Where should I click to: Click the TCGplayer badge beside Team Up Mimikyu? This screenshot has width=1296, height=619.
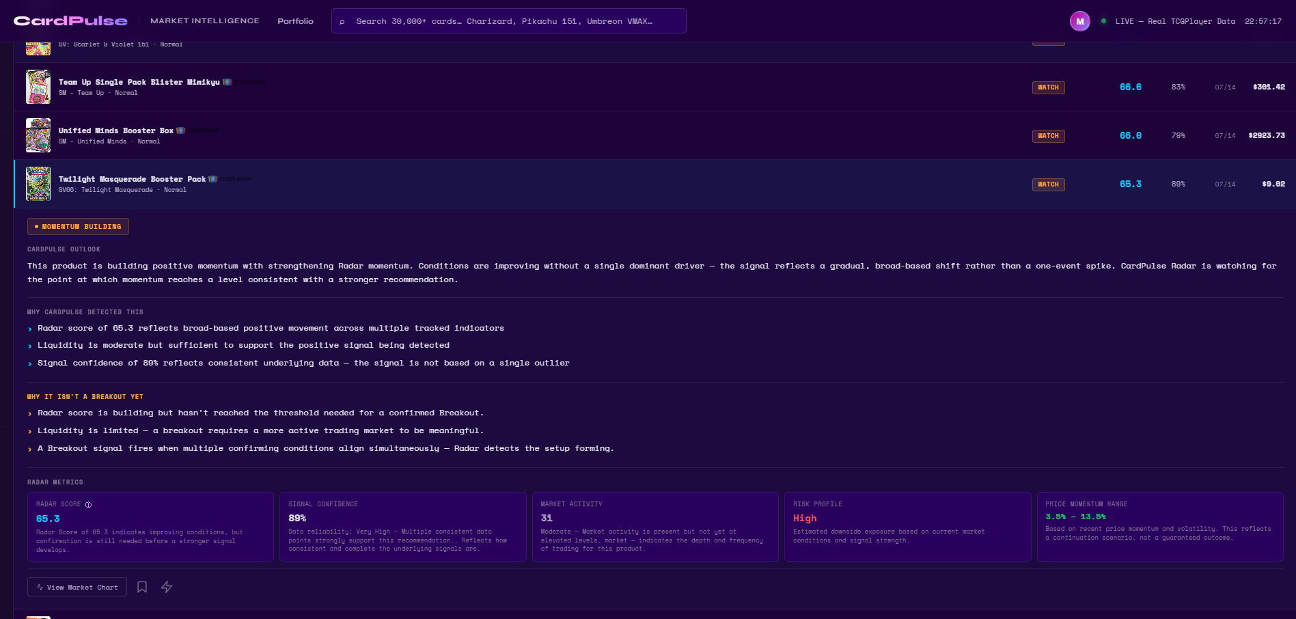[244, 82]
